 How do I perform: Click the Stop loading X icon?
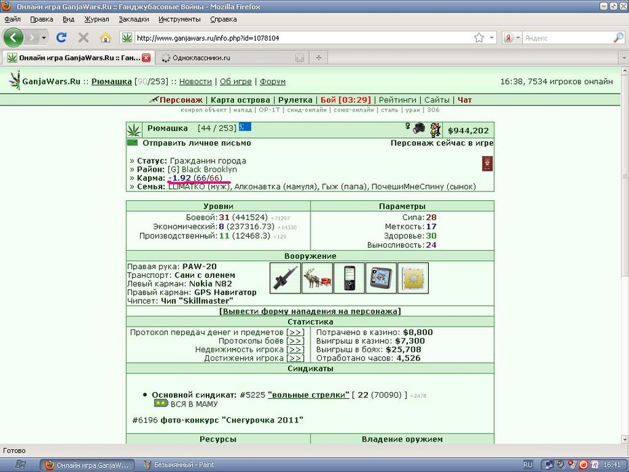point(83,38)
